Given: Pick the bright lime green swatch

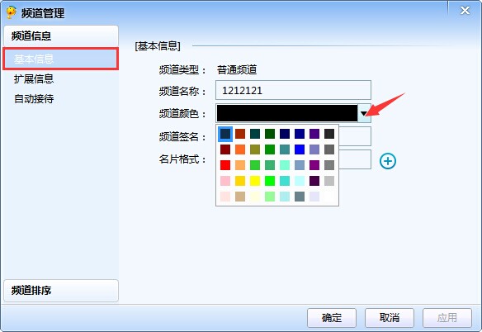Looking at the screenshot, I should pos(270,181).
